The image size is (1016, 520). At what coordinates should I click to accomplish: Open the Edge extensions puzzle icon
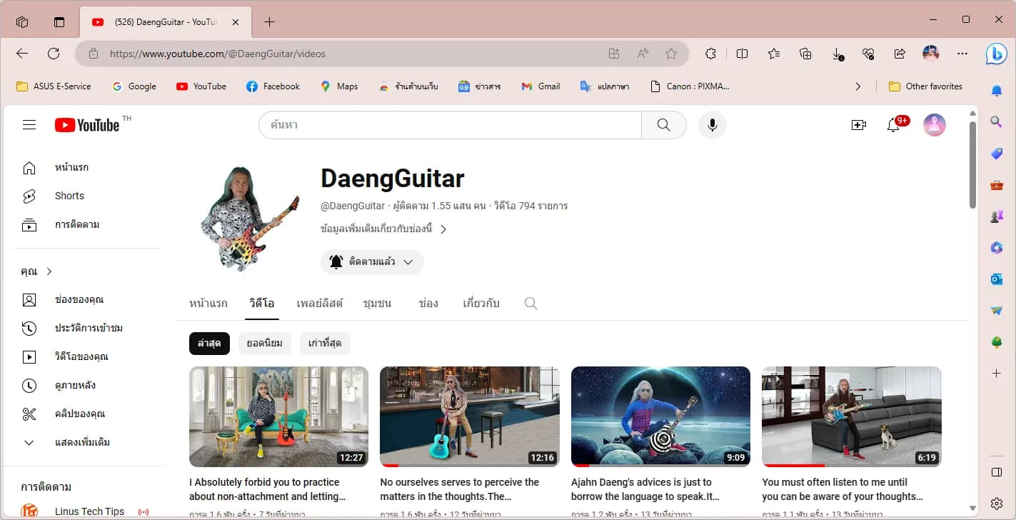click(710, 54)
